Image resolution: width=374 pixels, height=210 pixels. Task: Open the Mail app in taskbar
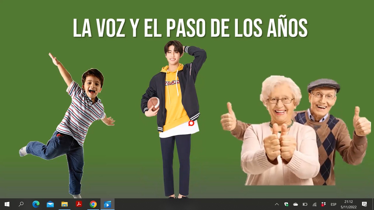coord(50,204)
